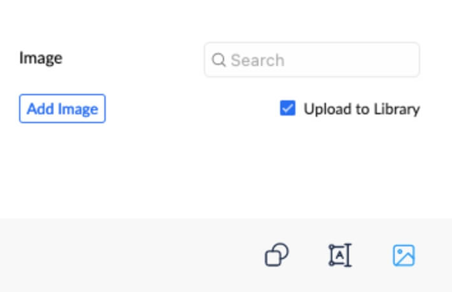Select the shapes tool toolbar item
The image size is (452, 292).
(276, 255)
